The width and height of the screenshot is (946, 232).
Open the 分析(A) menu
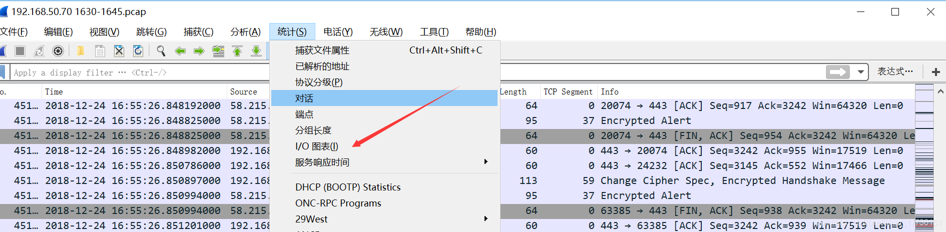(x=245, y=32)
